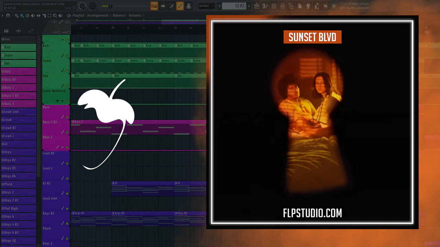Toggle typing keyboard to piano mode
440x247 pixels.
coord(154,6)
